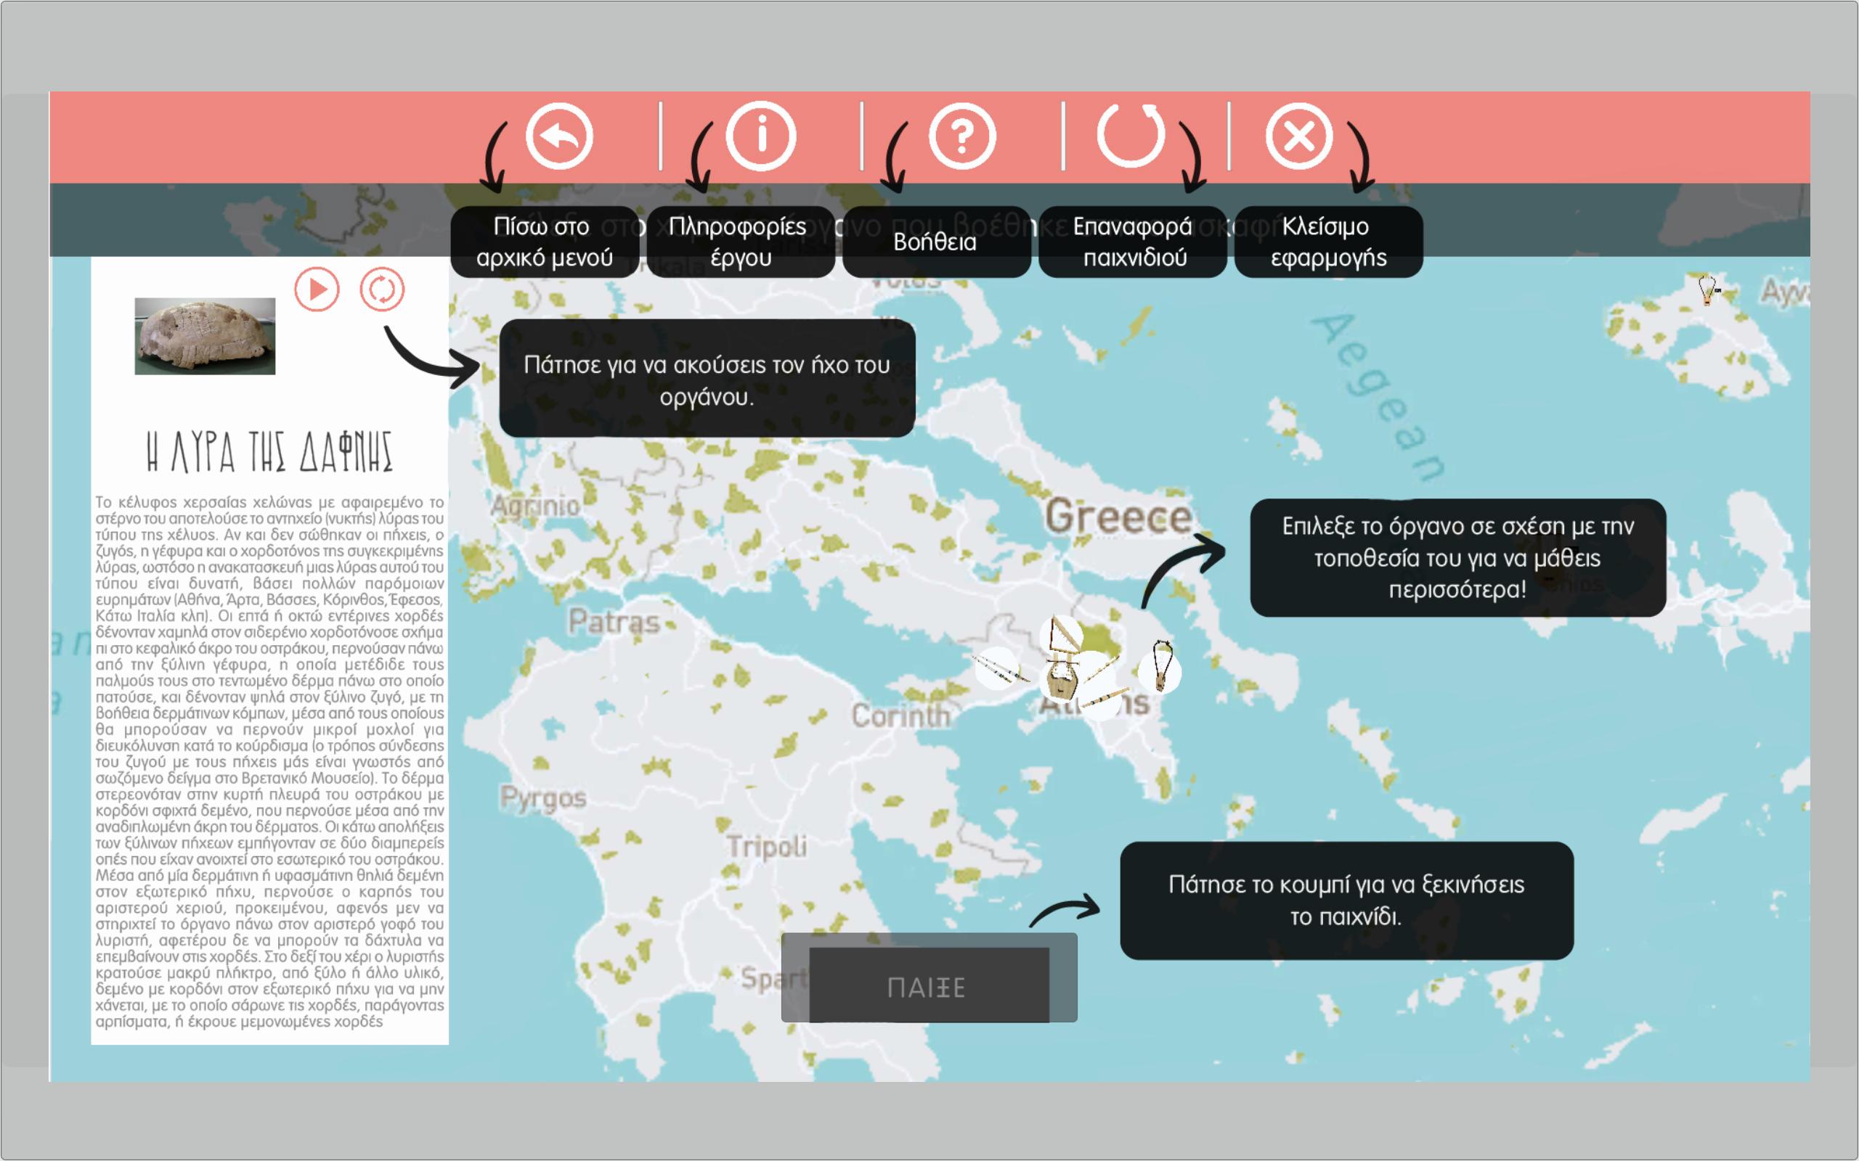This screenshot has width=1859, height=1161.
Task: Select the triangular harp instrument on map
Action: click(x=1062, y=634)
